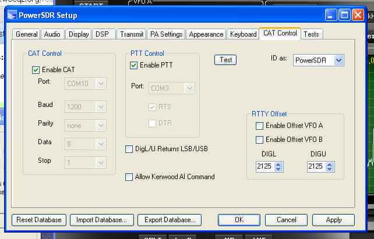Check Allow Kenwood AI Command
374x239 pixels.
pyautogui.click(x=129, y=177)
